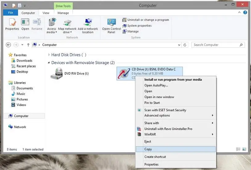
Task: Expand the Hard Disk Drives group
Action: [49, 55]
